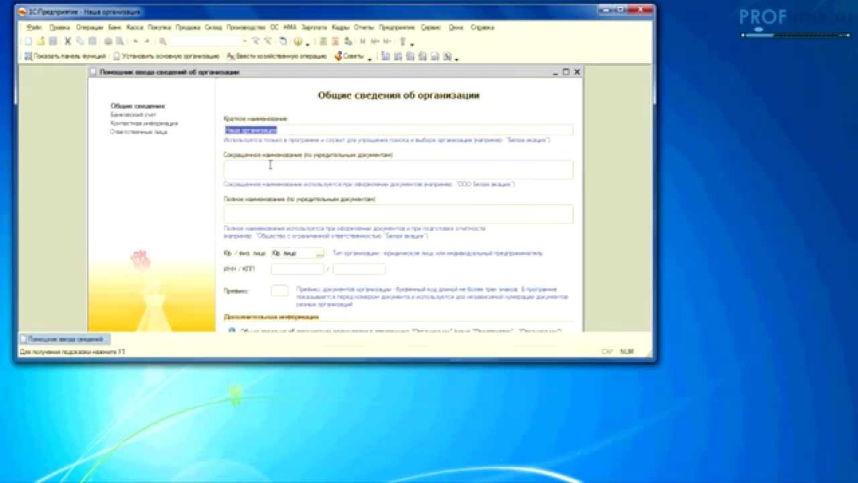Click Ввести хозяйственную операцию button
The width and height of the screenshot is (858, 483).
[x=277, y=56]
